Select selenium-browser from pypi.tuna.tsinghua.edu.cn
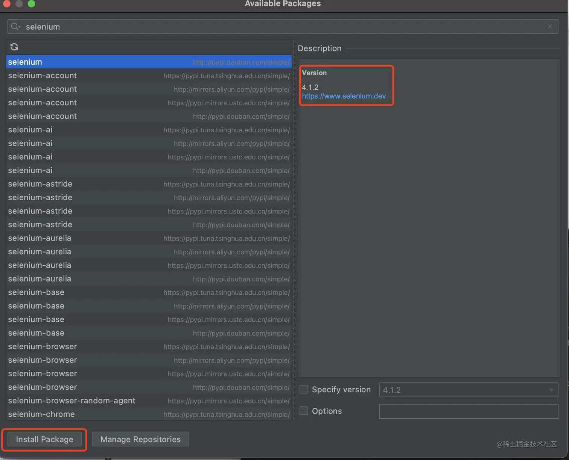The width and height of the screenshot is (569, 460). tap(149, 346)
